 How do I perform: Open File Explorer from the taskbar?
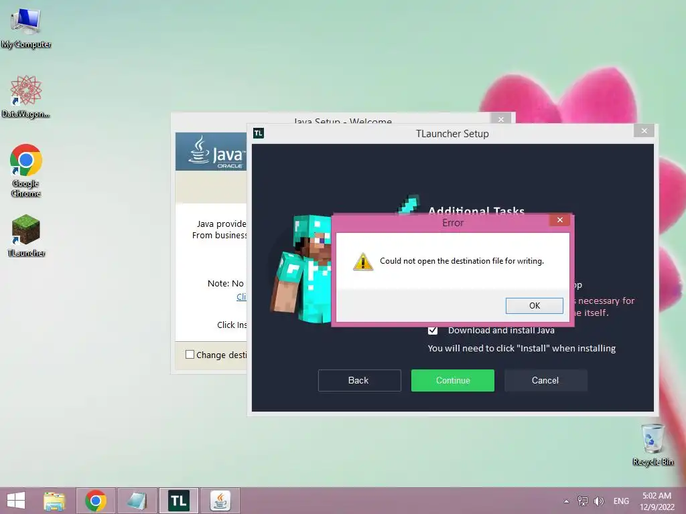[54, 501]
